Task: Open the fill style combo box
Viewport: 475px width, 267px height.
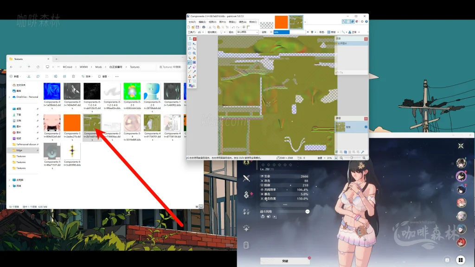Action: (x=248, y=32)
